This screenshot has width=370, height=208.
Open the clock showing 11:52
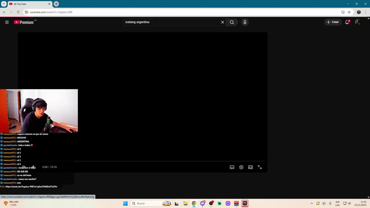[x=361, y=203]
